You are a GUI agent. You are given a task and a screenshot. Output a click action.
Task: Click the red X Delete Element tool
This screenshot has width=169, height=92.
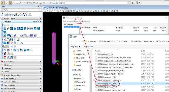click(26, 14)
